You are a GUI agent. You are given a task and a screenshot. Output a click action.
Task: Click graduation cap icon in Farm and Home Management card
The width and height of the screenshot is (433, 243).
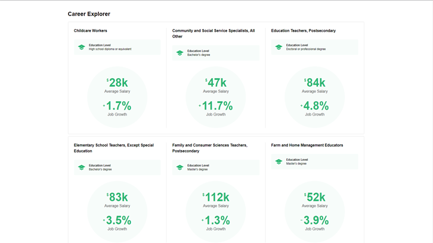click(x=279, y=161)
